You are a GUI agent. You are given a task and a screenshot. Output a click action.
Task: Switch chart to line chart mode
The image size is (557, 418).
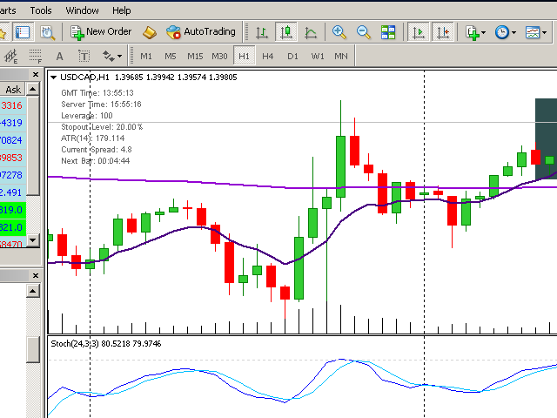point(311,32)
